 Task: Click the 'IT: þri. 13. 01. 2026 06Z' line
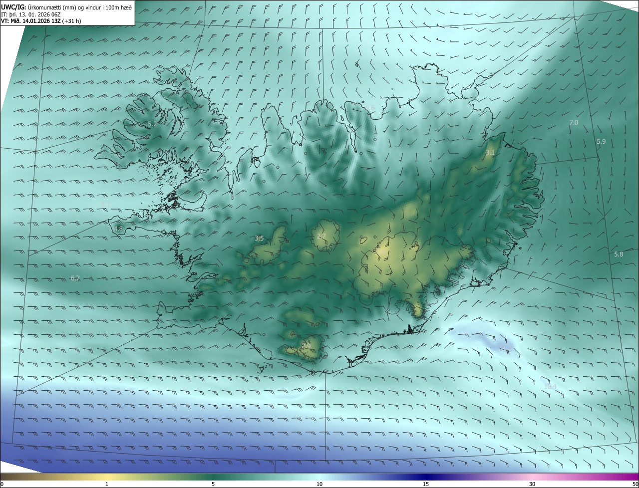(31, 14)
